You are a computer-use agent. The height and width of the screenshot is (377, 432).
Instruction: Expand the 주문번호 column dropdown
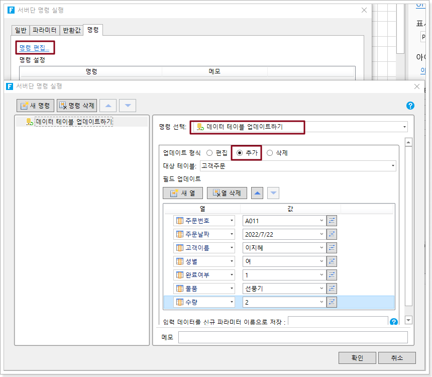pos(232,220)
